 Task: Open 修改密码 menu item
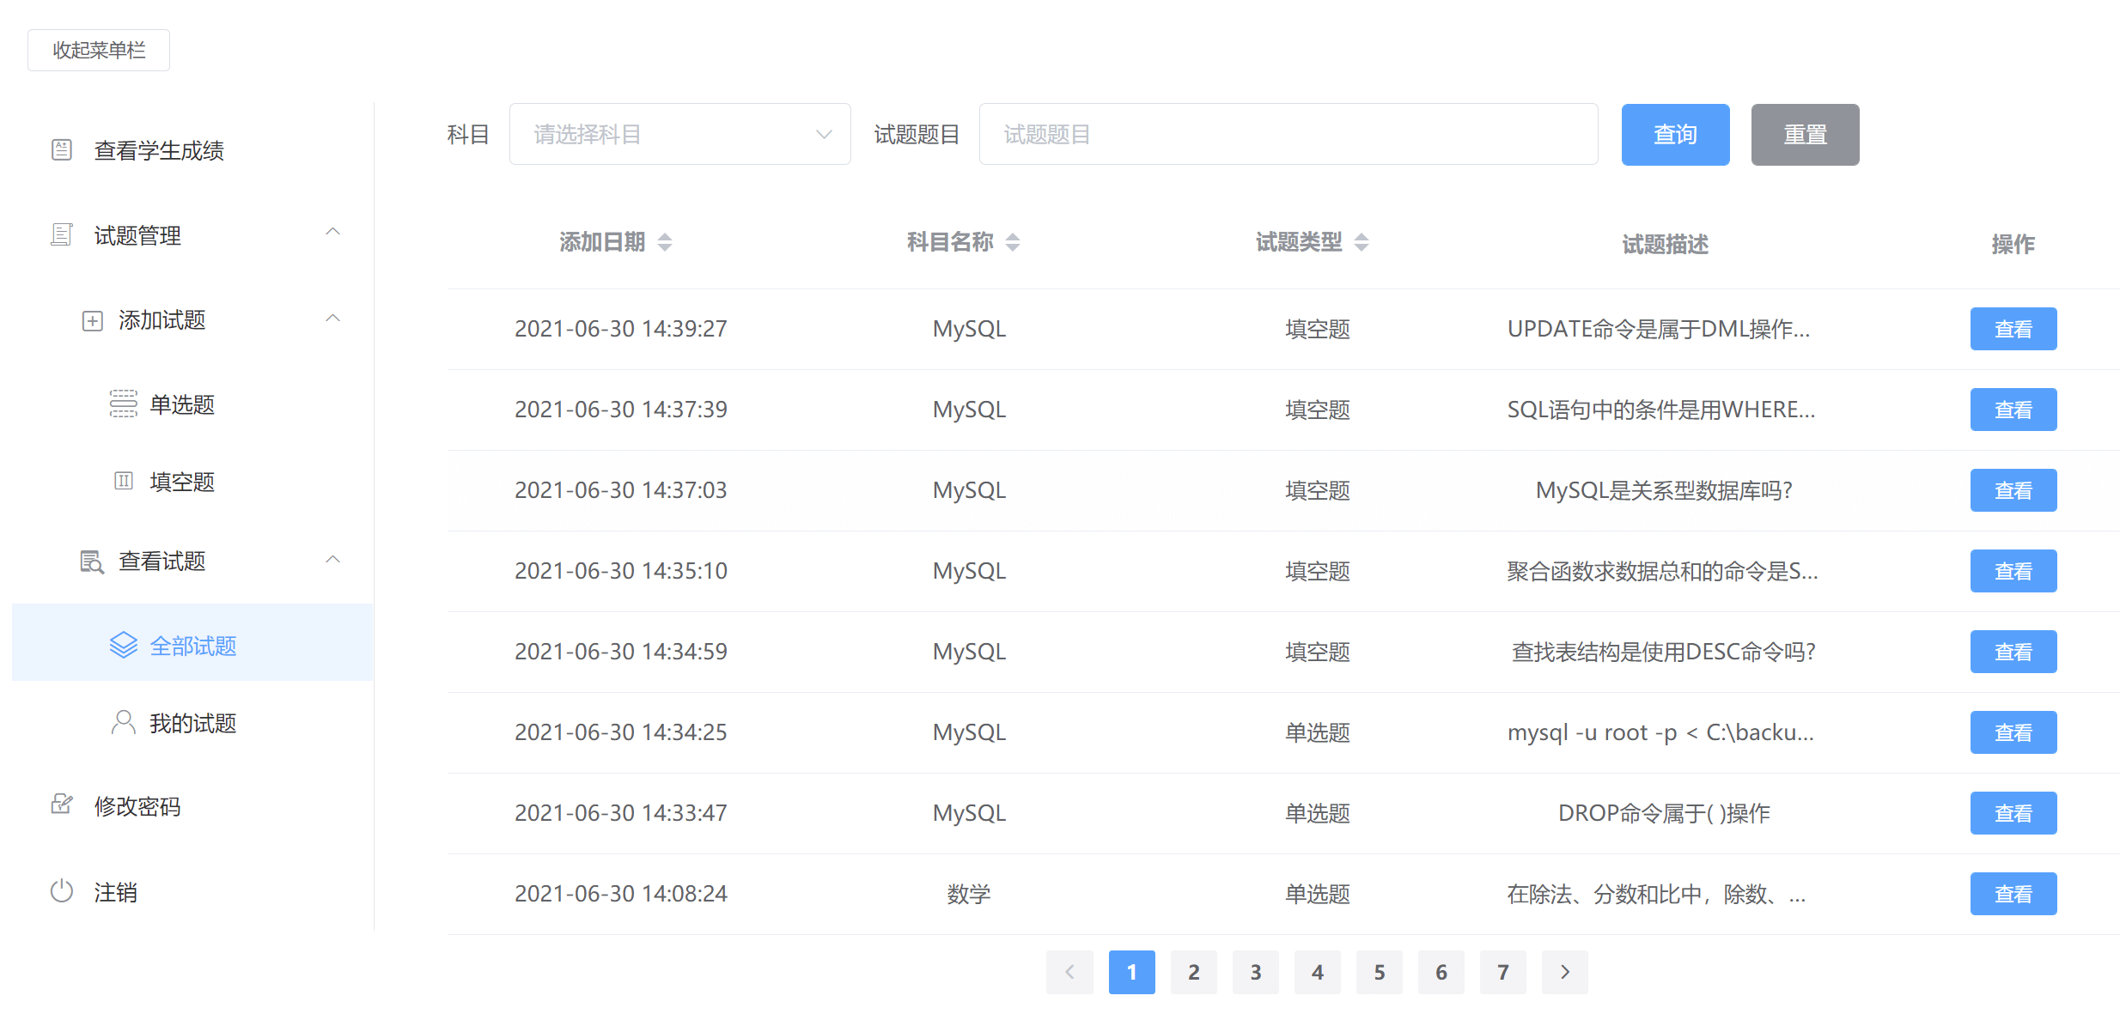[193, 806]
